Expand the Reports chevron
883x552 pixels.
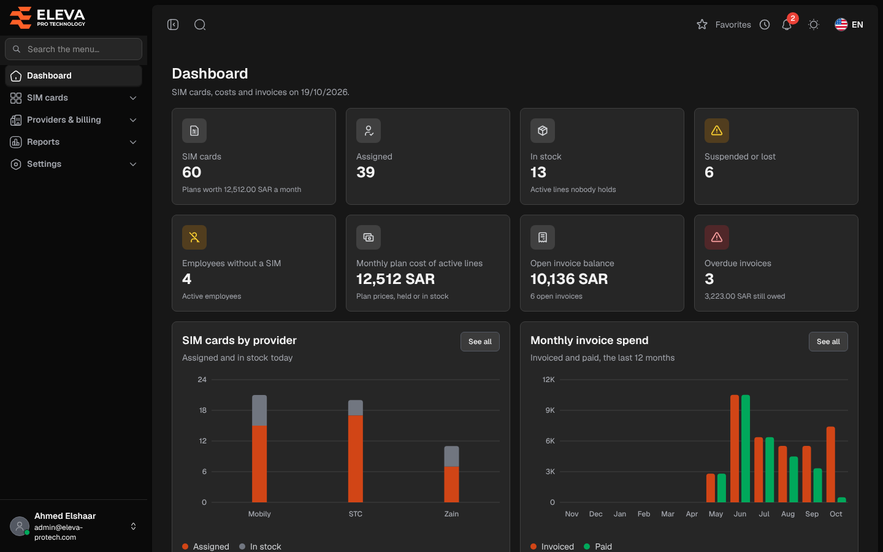click(133, 142)
